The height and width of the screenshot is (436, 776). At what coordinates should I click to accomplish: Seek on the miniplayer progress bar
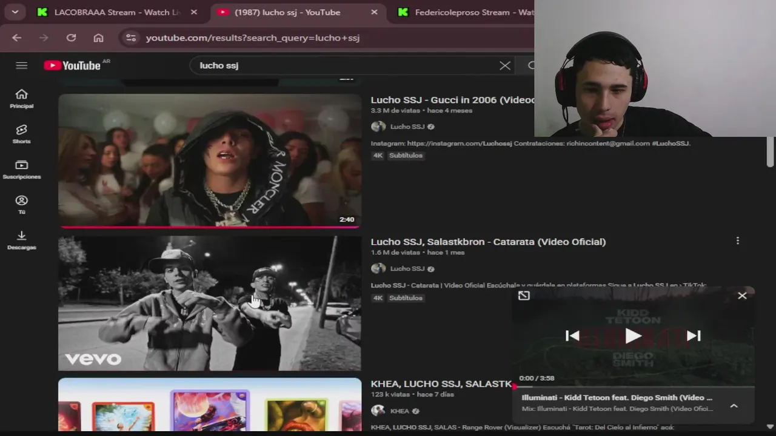click(x=634, y=386)
